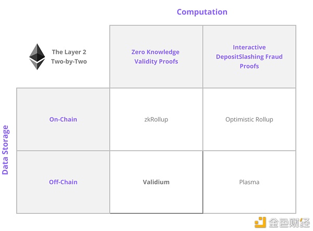This screenshot has height=231, width=313.
Task: Click the Ethereum diamond logo
Action: pos(37,57)
